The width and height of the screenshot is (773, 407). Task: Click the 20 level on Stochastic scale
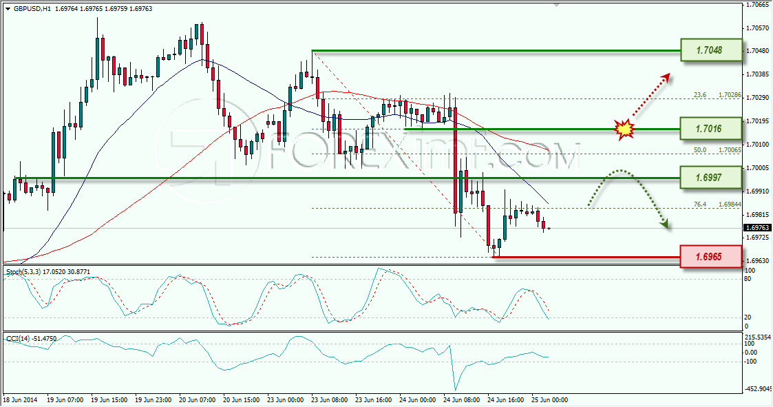(748, 317)
